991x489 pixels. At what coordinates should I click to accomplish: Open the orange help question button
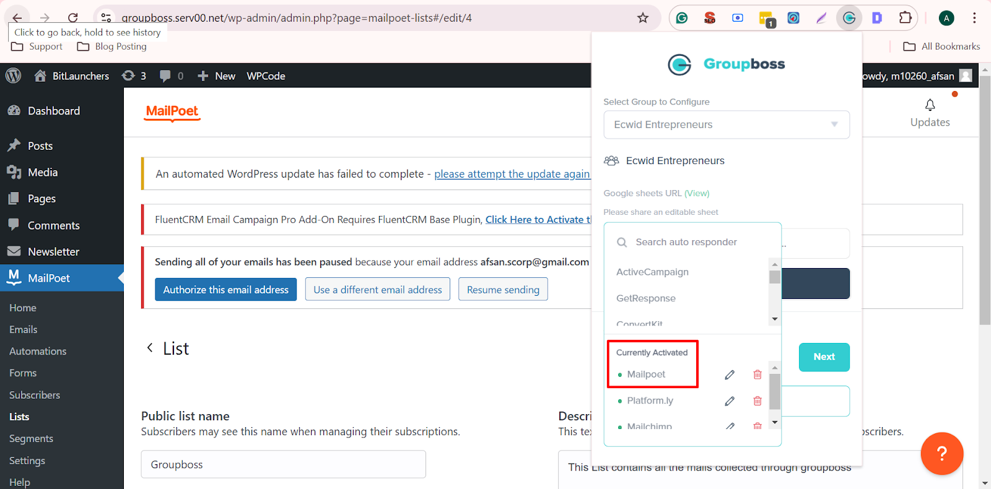(941, 453)
